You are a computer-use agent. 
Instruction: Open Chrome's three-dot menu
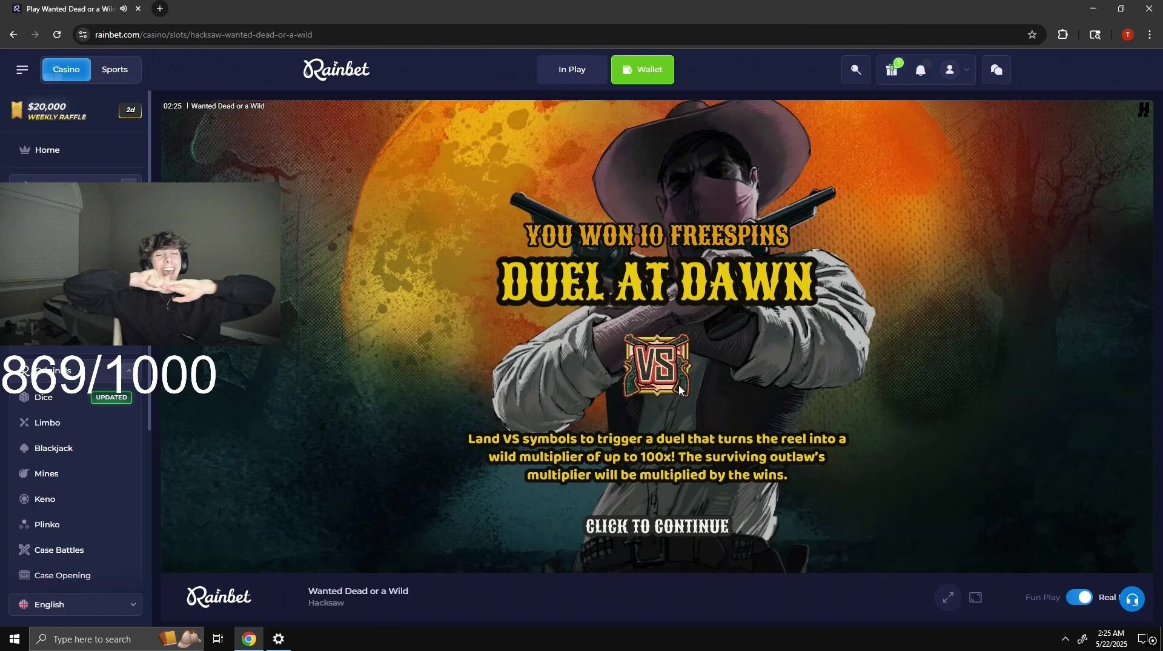(x=1150, y=35)
